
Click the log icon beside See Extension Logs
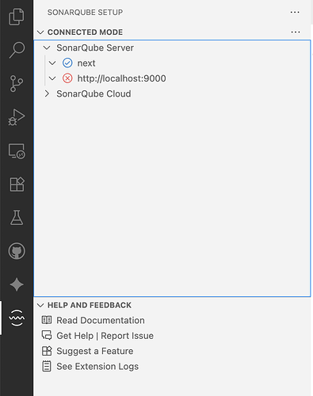point(47,366)
